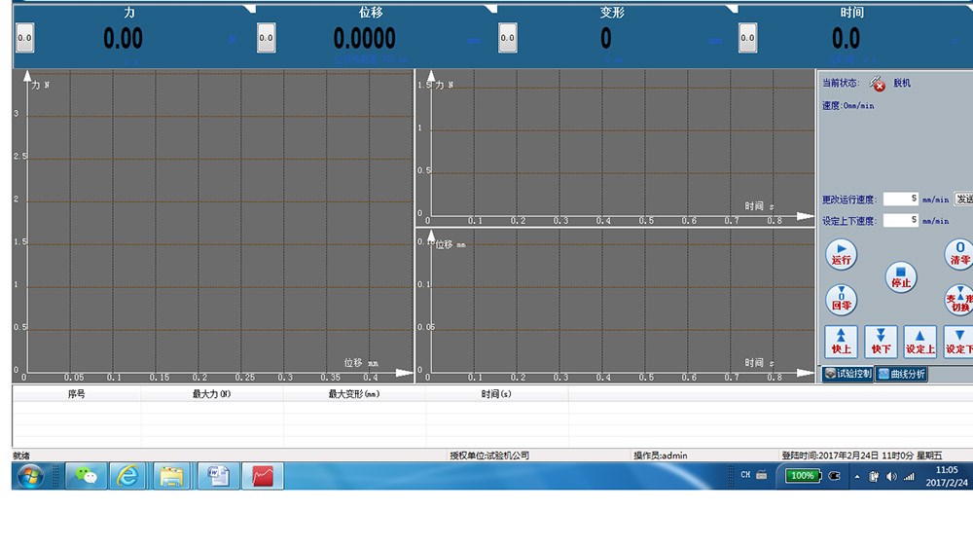Click 就绪 in the status bar

21,456
